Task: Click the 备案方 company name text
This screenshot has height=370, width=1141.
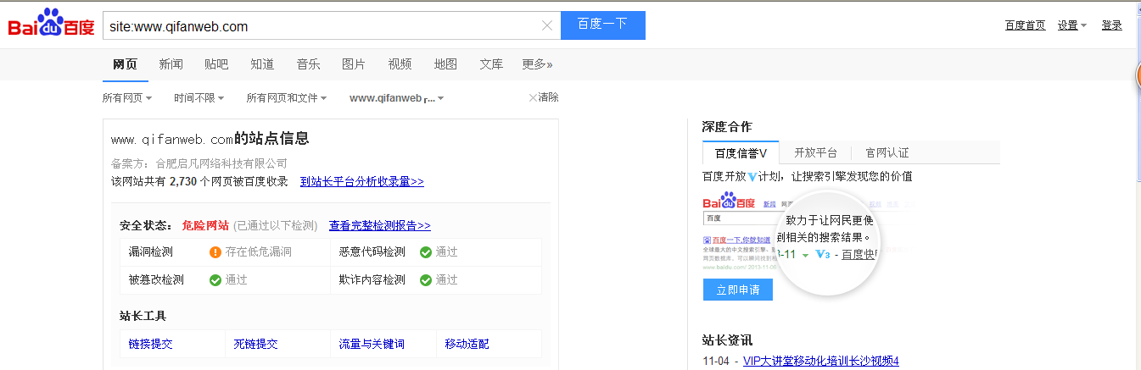Action: [x=221, y=163]
